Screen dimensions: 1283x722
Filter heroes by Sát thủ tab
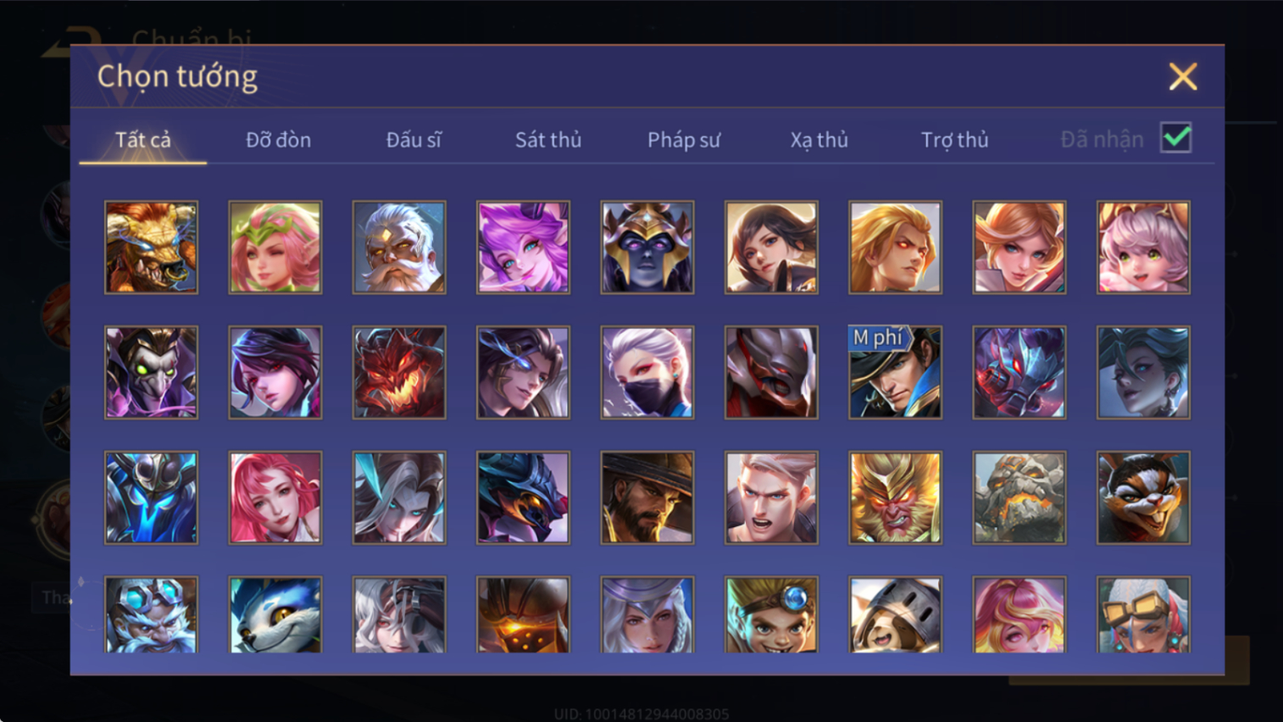click(x=548, y=140)
